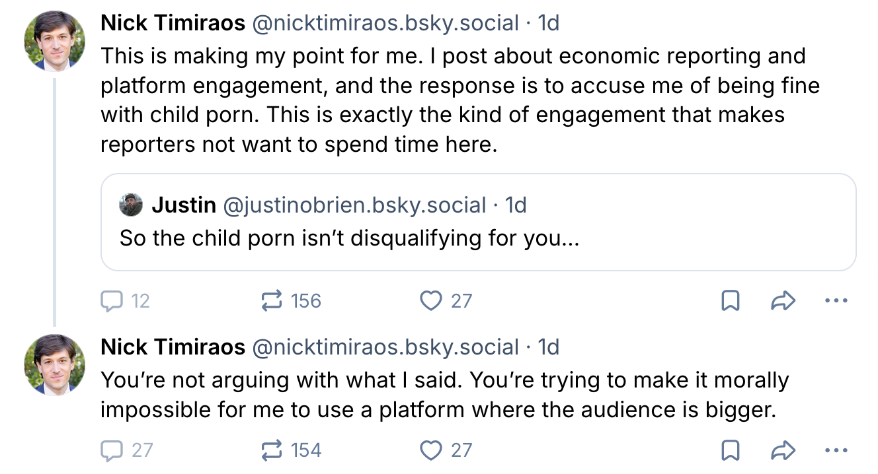Click Nick Timiraos name on first post
878x474 pixels.
point(173,23)
